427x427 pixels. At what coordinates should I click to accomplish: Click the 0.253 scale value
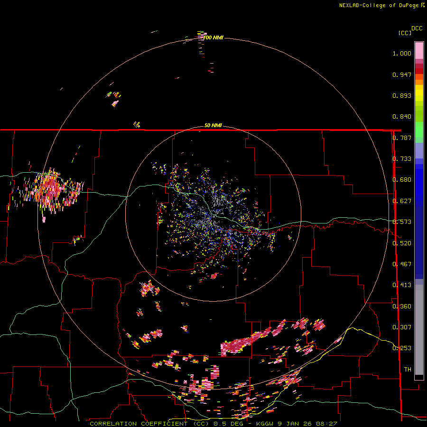tap(402, 348)
